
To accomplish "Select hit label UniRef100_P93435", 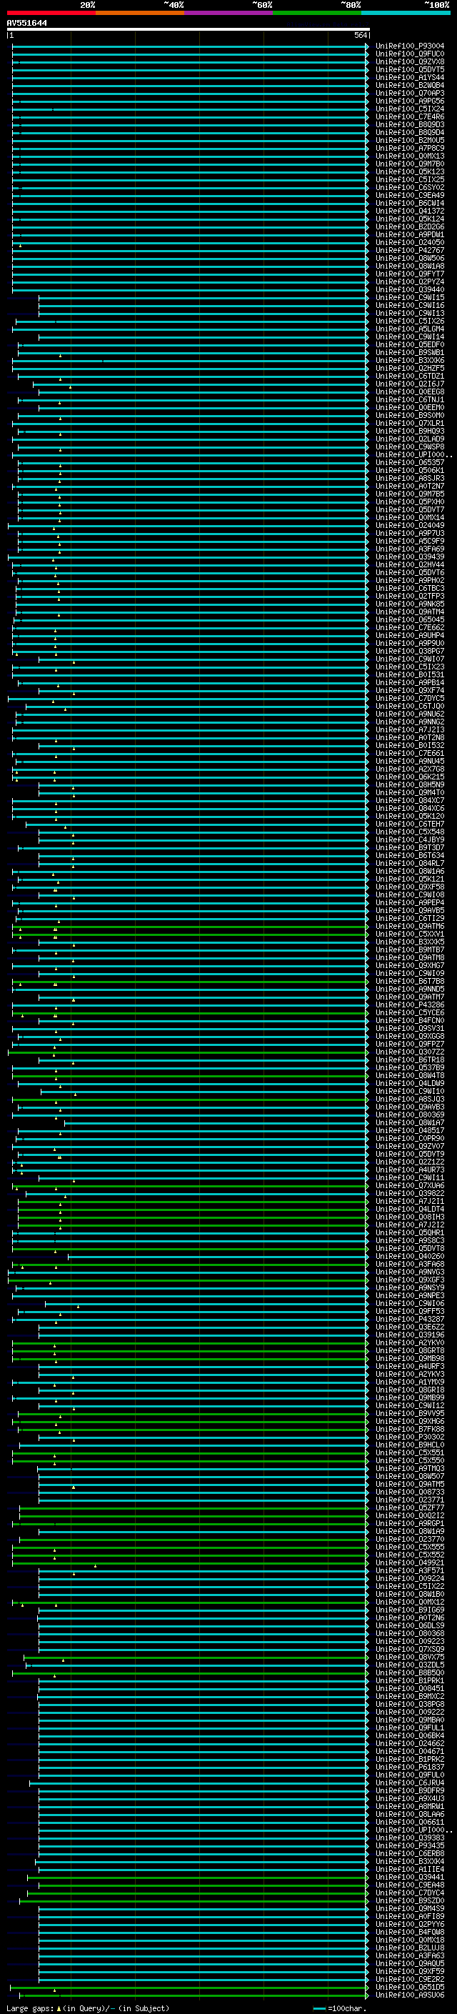I will [410, 1845].
